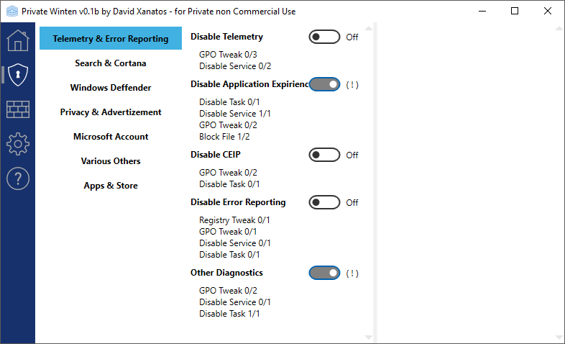
Task: Click the scroll up arrow in tweak list
Action: click(369, 29)
